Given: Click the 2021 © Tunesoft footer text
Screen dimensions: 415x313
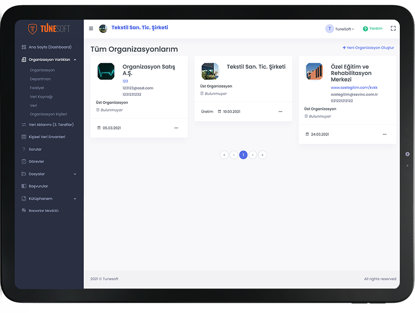Looking at the screenshot, I should click(104, 279).
